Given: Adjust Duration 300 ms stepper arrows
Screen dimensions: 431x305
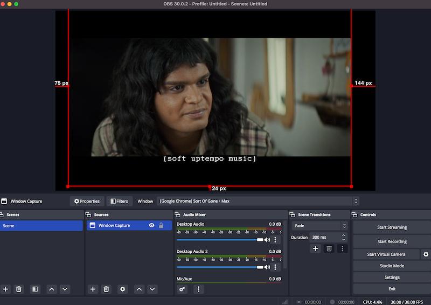Looking at the screenshot, I should 344,237.
